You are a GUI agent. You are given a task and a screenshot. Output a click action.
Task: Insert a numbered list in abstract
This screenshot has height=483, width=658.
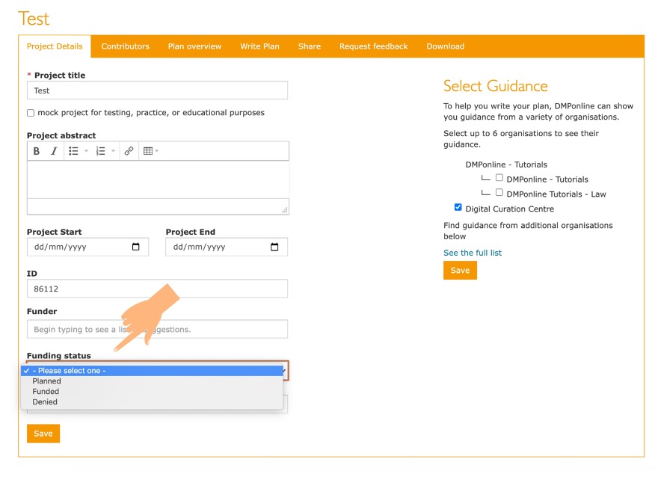pos(101,151)
